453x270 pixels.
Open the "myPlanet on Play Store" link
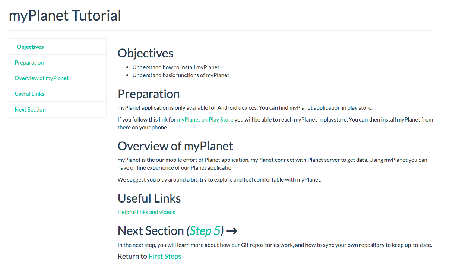(205, 119)
